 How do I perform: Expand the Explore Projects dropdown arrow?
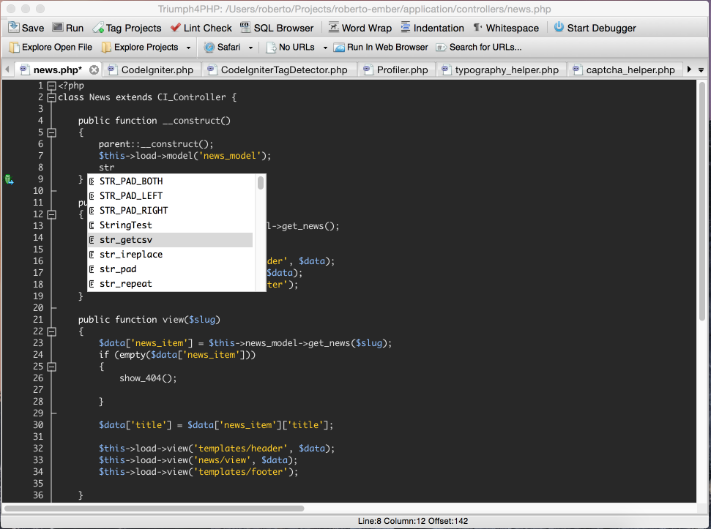(x=188, y=48)
